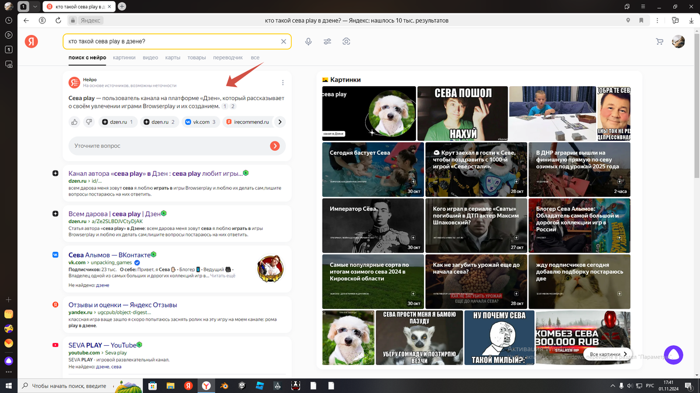Open КОМБЕЗ СЕВА 300.000 RUB thumbnail
The width and height of the screenshot is (700, 393).
pos(583,338)
